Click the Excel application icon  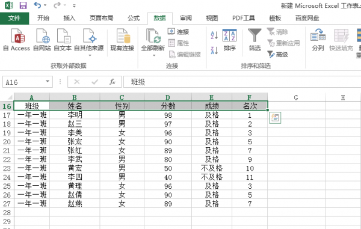pyautogui.click(x=9, y=5)
